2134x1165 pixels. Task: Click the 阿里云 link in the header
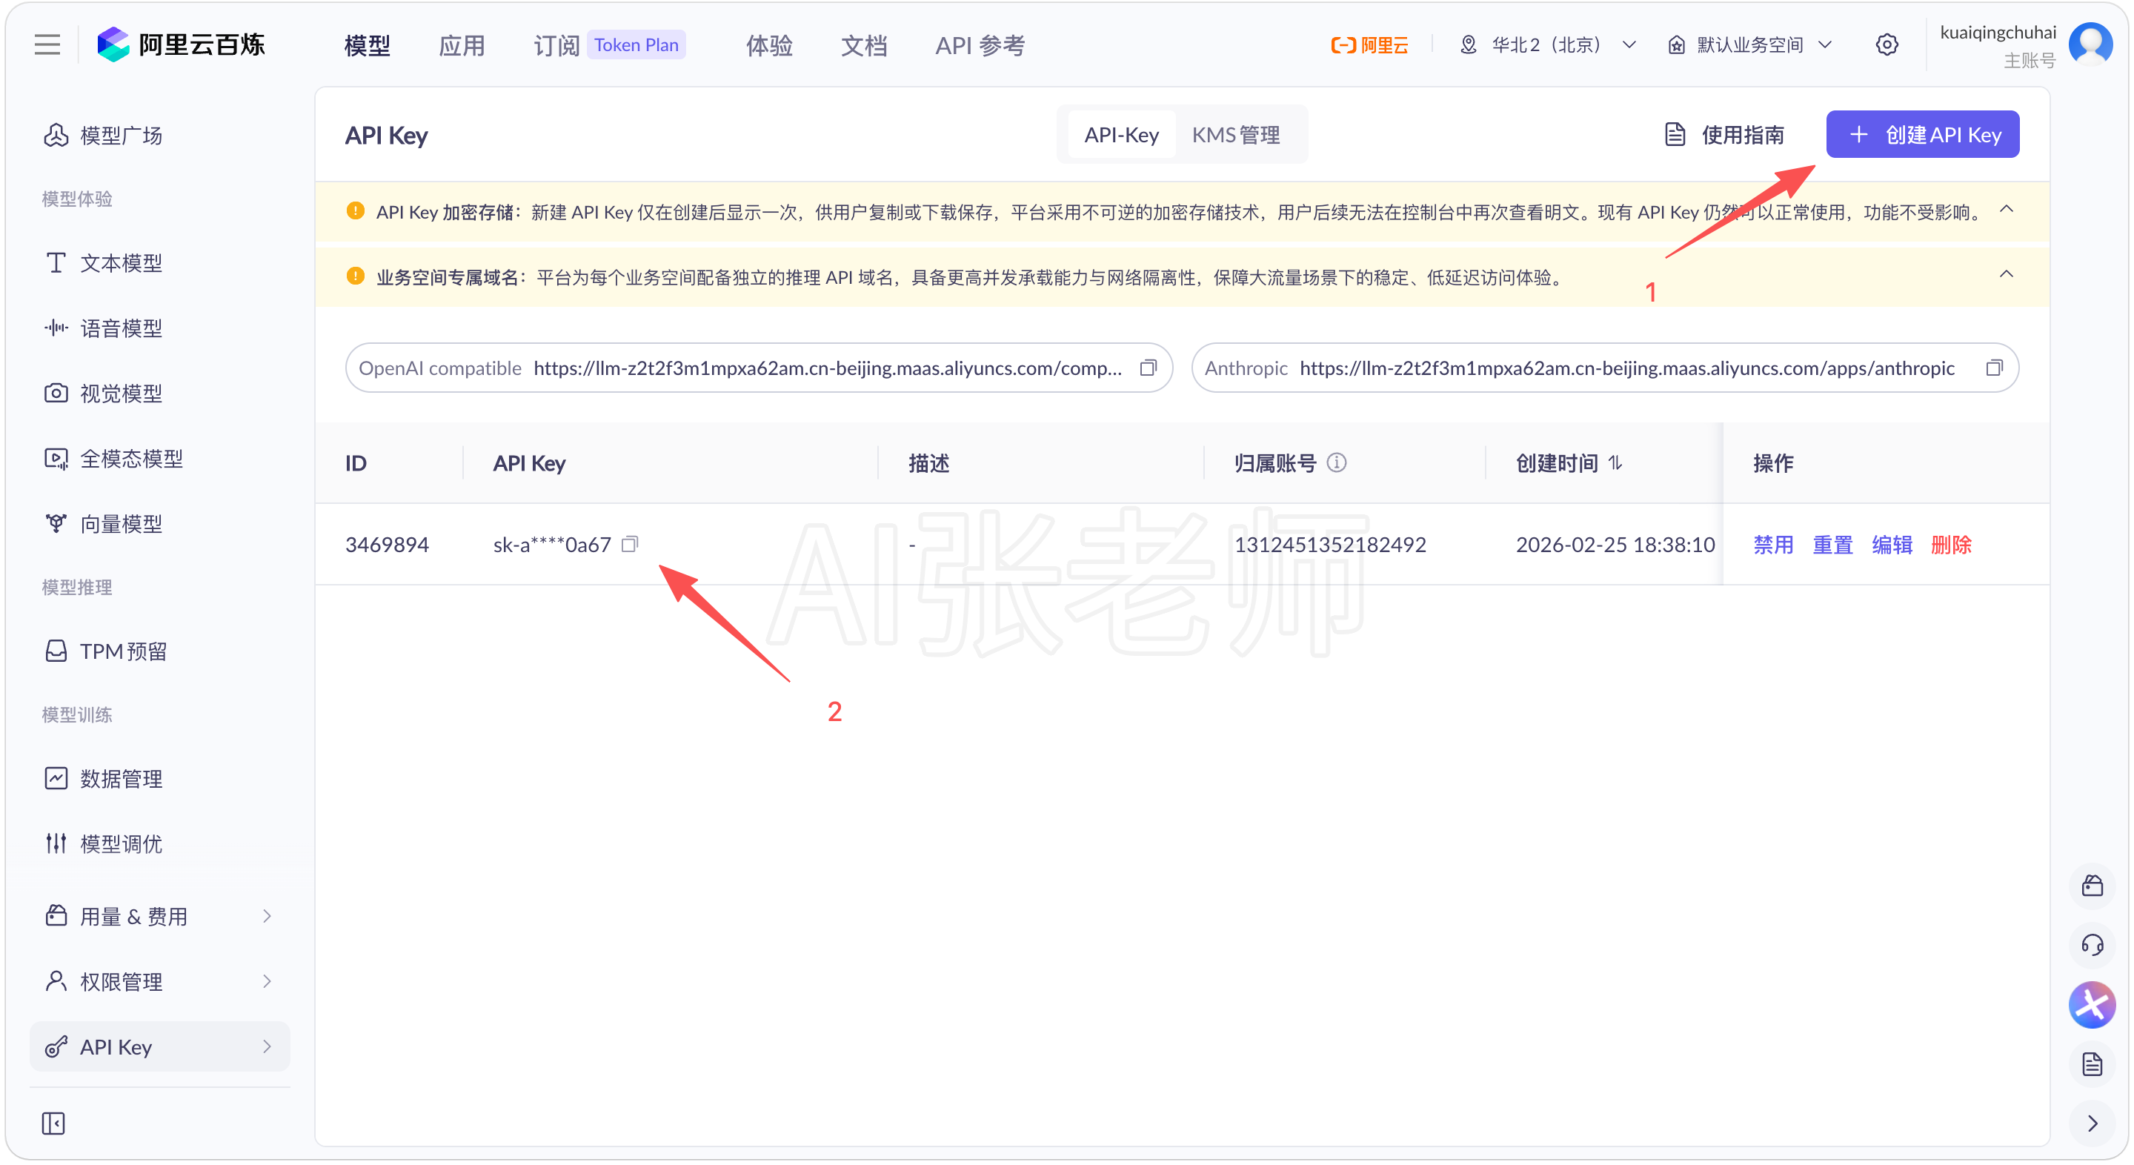(1369, 44)
